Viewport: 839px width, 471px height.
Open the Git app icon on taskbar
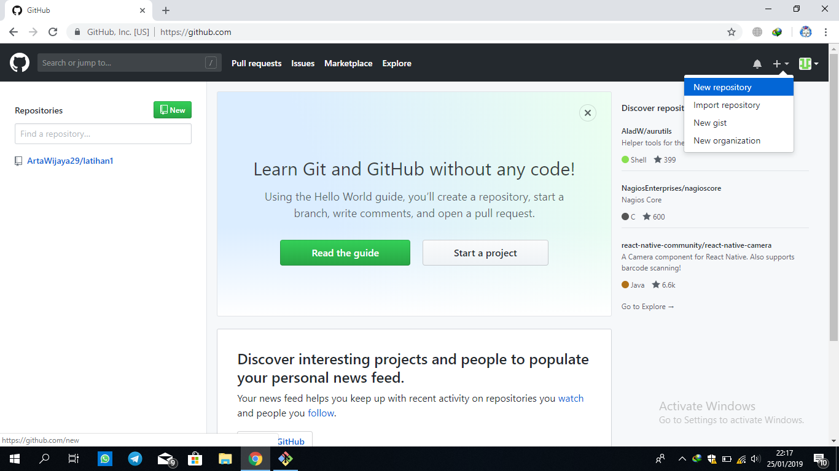click(286, 459)
